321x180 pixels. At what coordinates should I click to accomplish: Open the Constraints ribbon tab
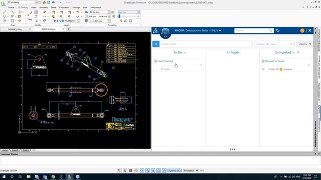(x=64, y=7)
